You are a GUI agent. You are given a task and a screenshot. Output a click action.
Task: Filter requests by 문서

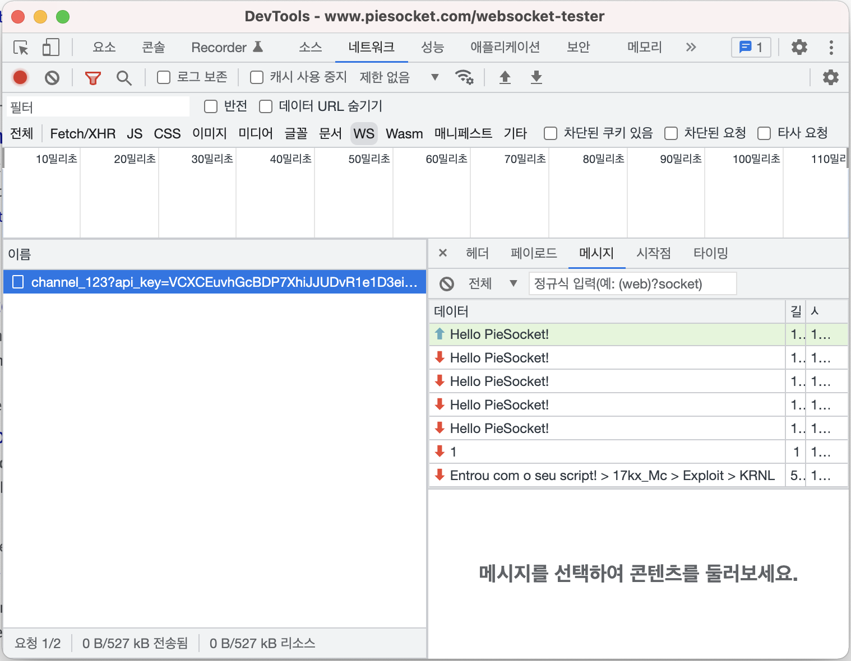(x=330, y=133)
